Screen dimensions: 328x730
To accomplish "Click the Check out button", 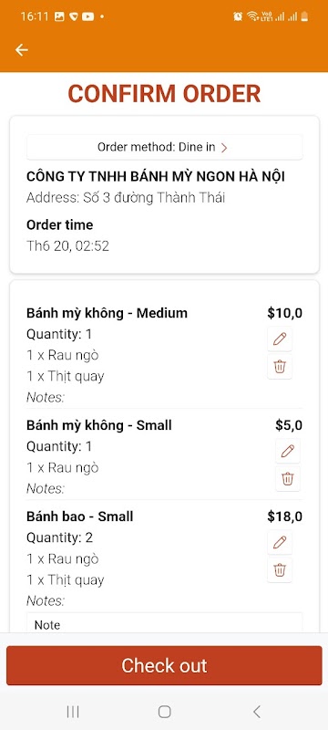I will click(x=164, y=665).
